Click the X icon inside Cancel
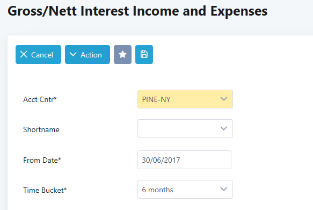Viewport: 313px width, 210px height. (24, 54)
